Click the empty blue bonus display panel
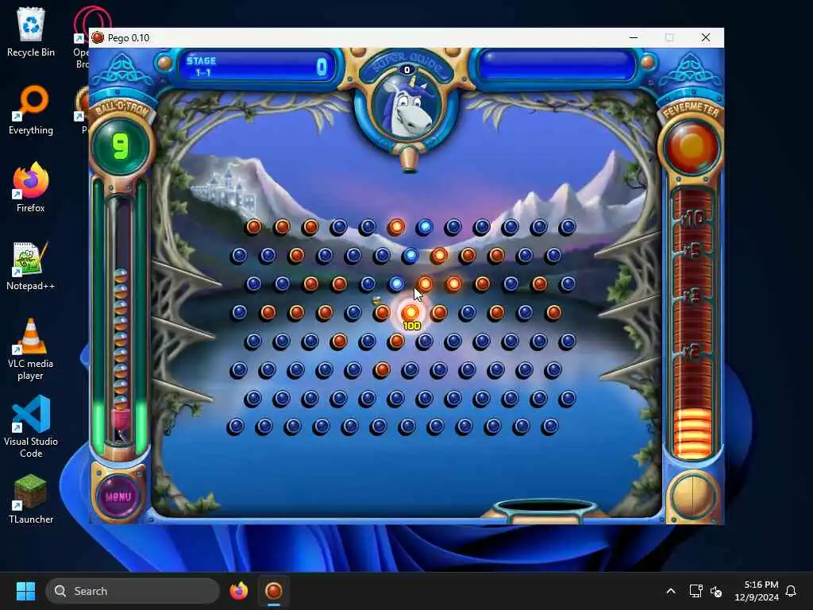 point(557,65)
